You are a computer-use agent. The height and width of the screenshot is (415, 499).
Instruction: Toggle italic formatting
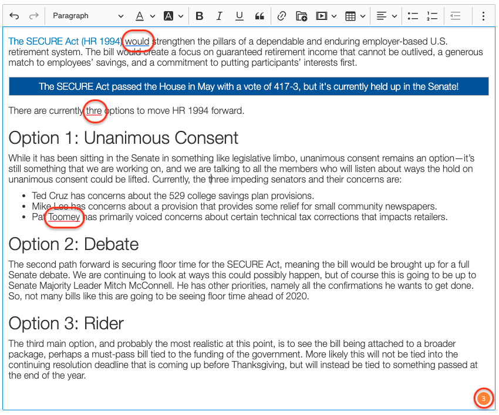tap(220, 16)
